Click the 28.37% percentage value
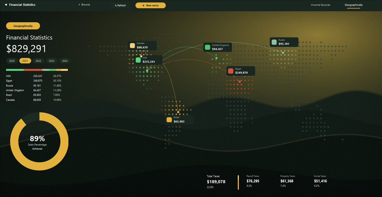This screenshot has width=382, height=197. click(x=57, y=76)
